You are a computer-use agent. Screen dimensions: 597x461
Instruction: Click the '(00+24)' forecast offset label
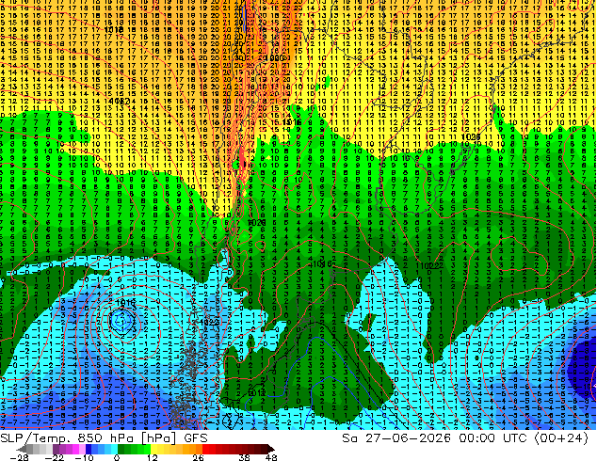tap(561, 438)
